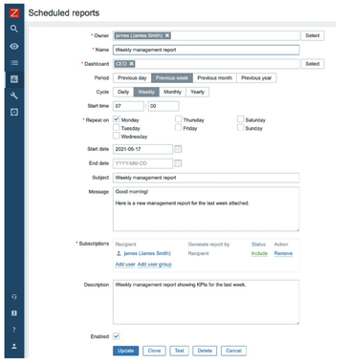Click the user icon beside james subscription

(x=119, y=253)
